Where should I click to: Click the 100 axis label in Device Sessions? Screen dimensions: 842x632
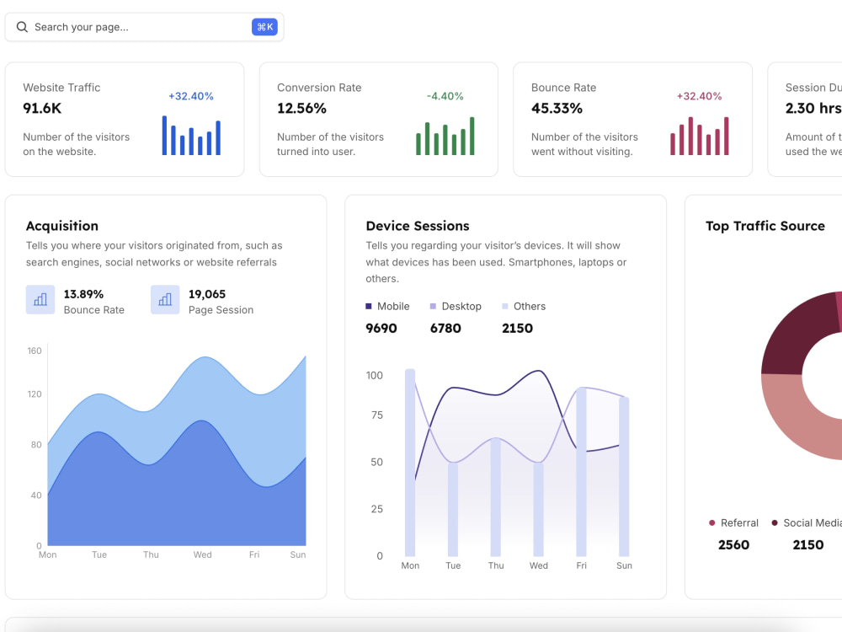coord(375,376)
